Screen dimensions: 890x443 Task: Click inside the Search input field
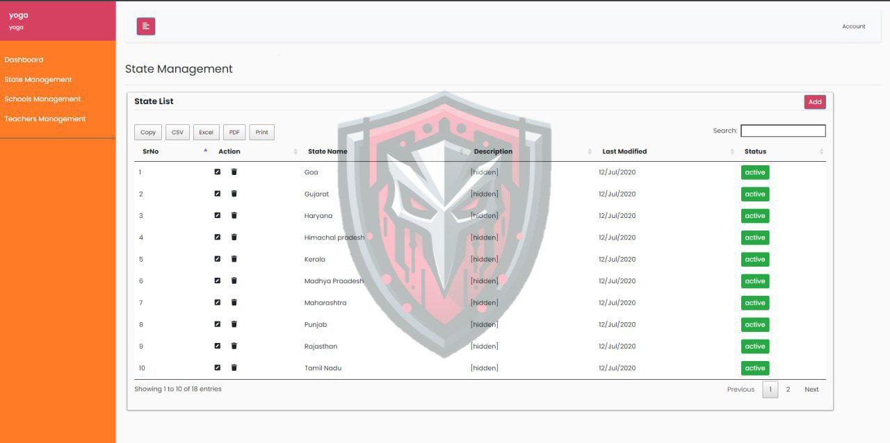coord(782,131)
